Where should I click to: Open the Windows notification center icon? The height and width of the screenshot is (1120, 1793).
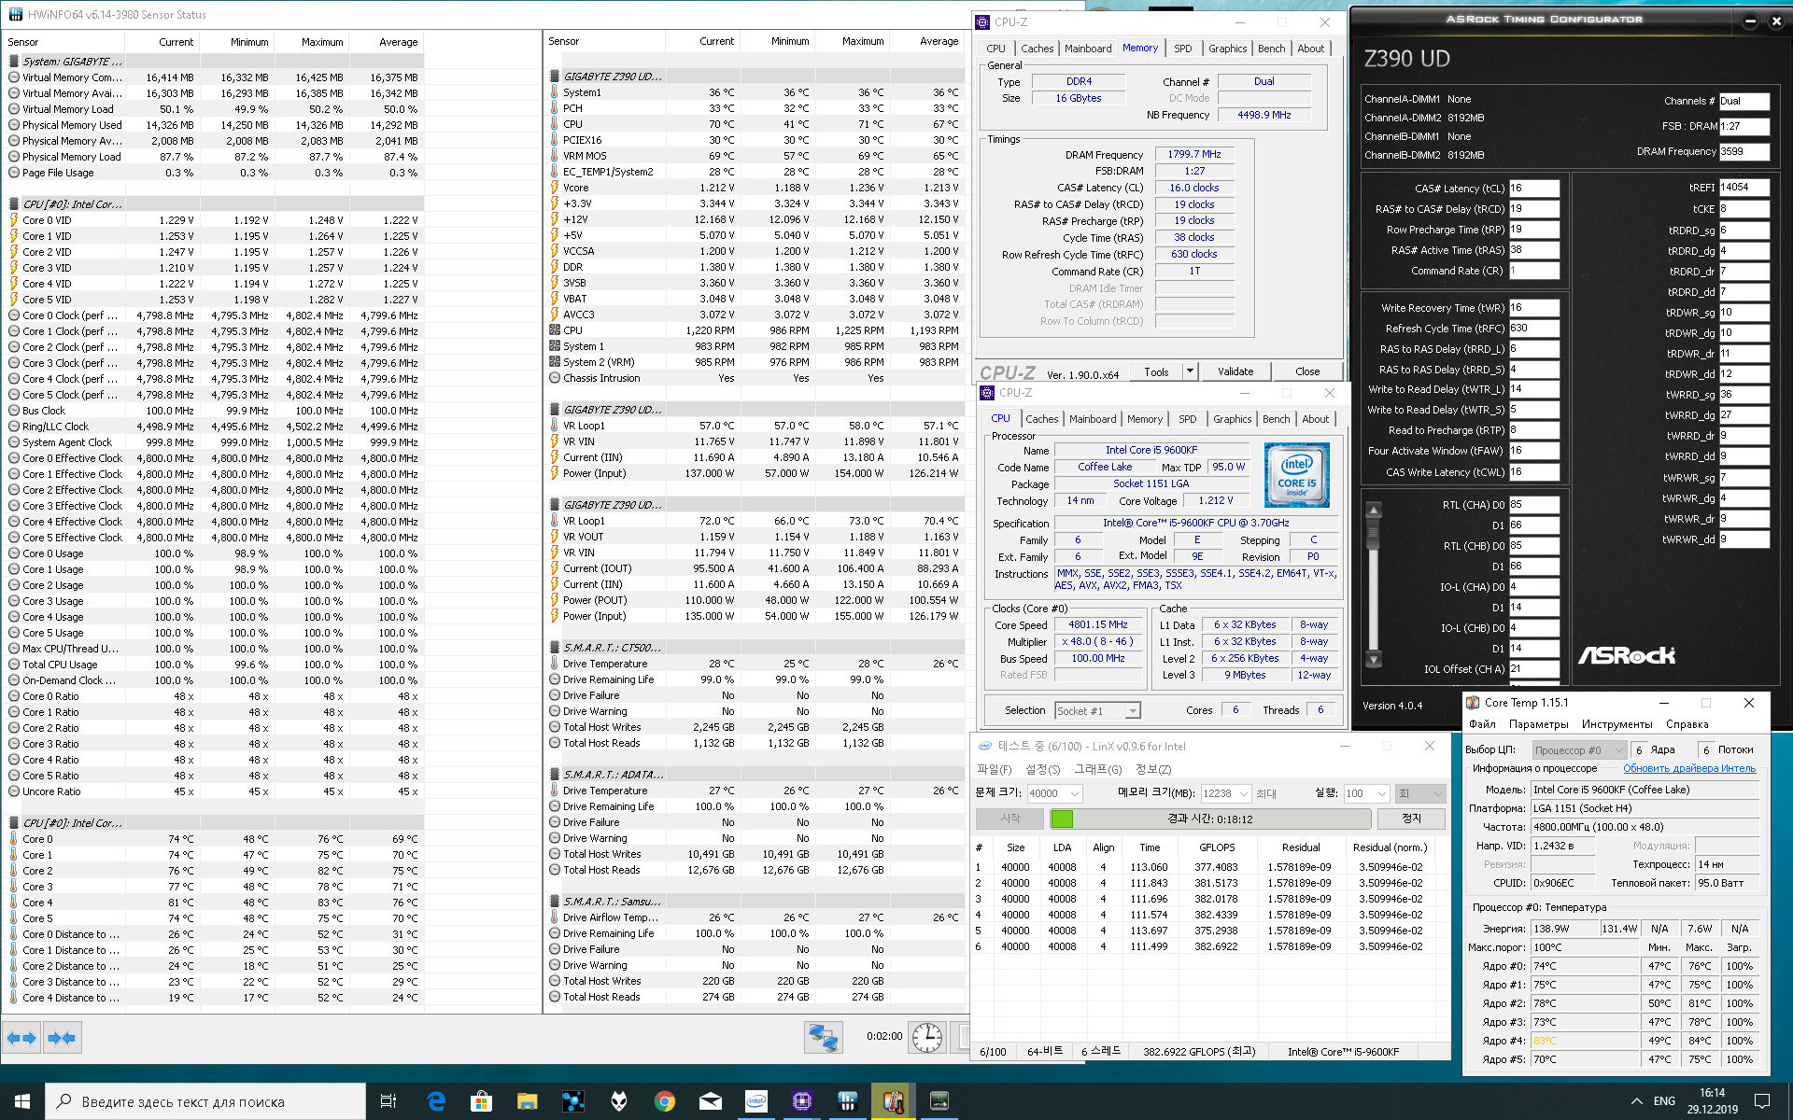1761,1101
